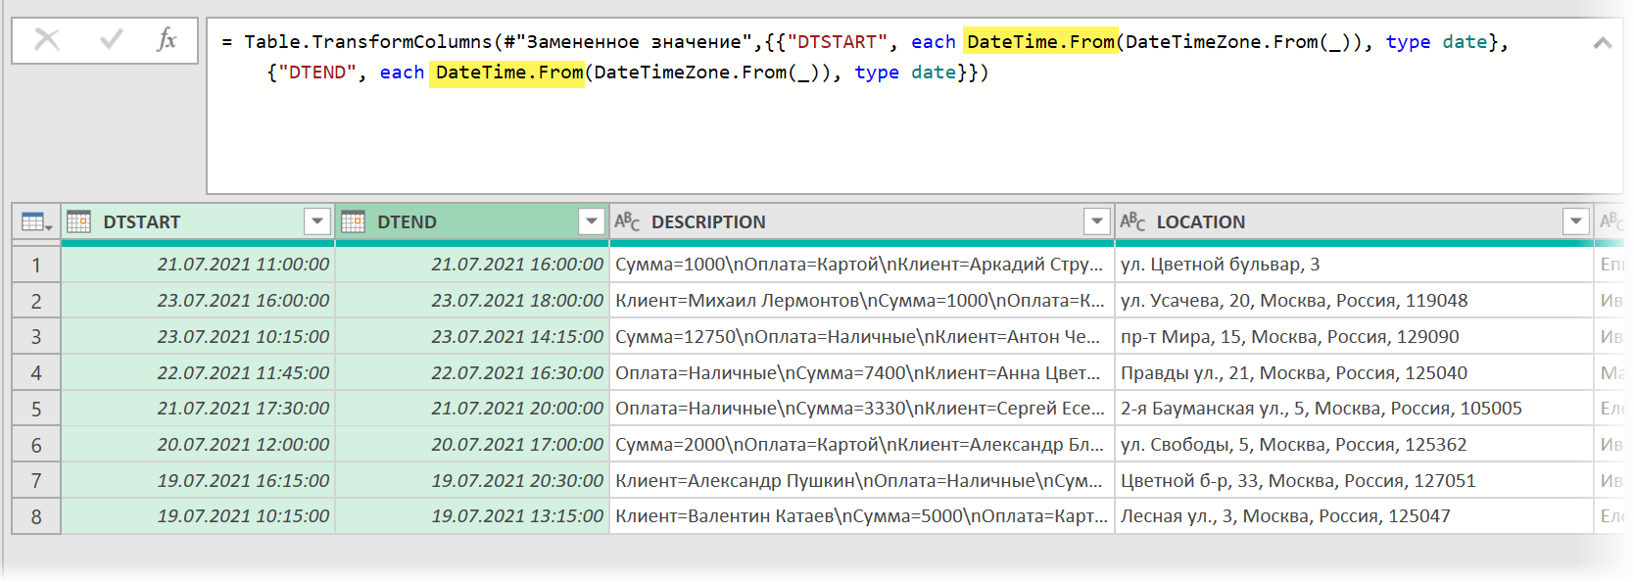Select the DTSTART column header

(x=198, y=221)
